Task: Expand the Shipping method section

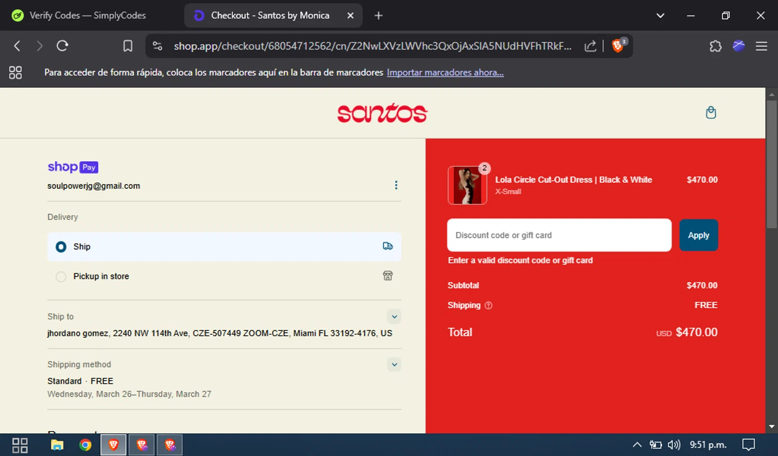Action: coord(394,365)
